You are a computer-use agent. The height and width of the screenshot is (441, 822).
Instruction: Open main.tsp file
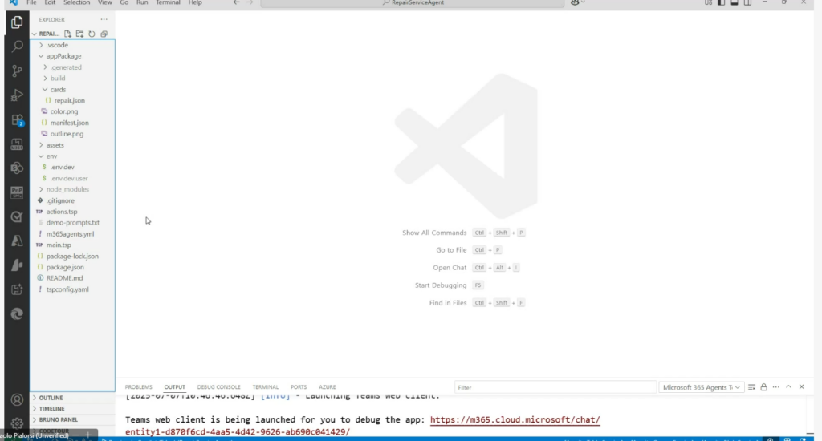pyautogui.click(x=58, y=245)
